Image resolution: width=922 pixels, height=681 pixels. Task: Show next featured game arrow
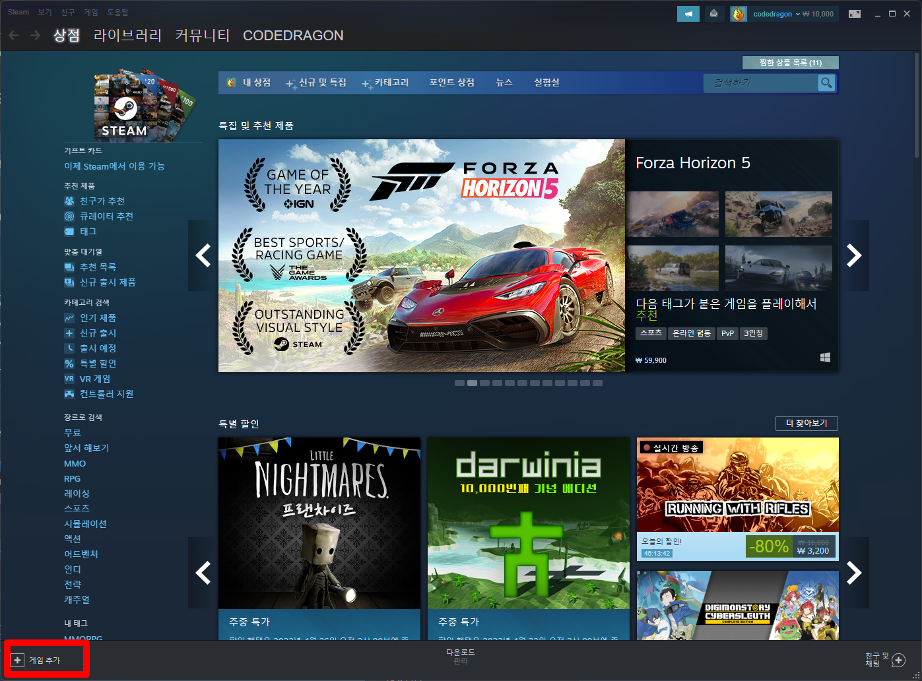pyautogui.click(x=854, y=255)
